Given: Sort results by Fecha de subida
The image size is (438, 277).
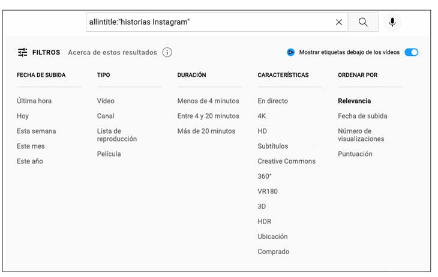Looking at the screenshot, I should point(362,116).
